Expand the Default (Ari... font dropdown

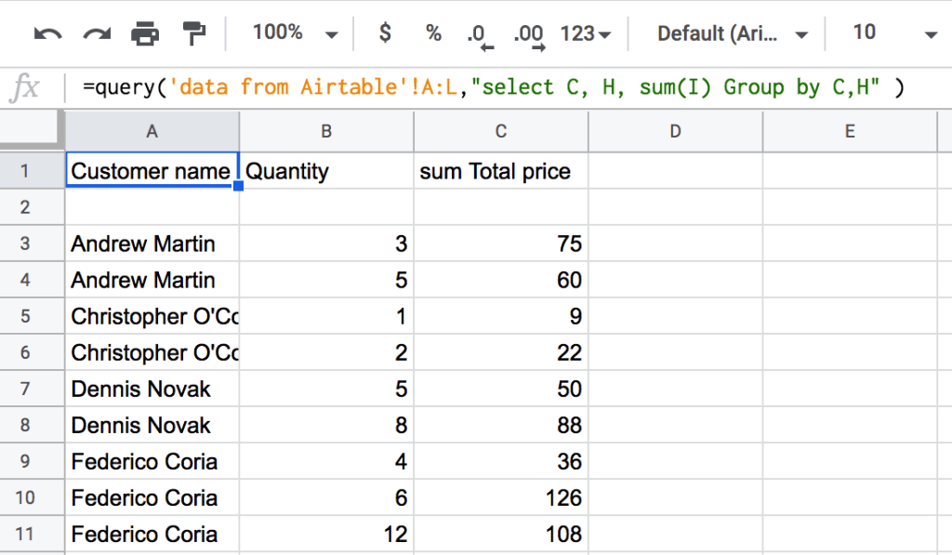(733, 34)
